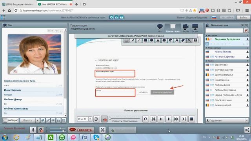Screen dimensions: 251x141
Task: Adjust the playback speed slider
Action: point(110,119)
